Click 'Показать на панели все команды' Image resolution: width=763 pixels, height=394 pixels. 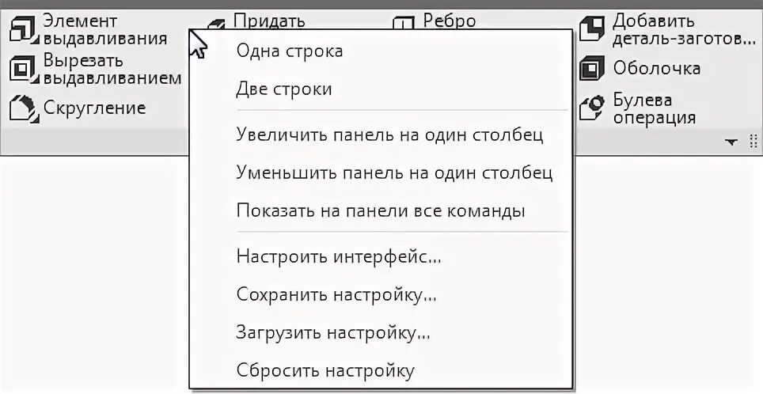click(x=380, y=211)
